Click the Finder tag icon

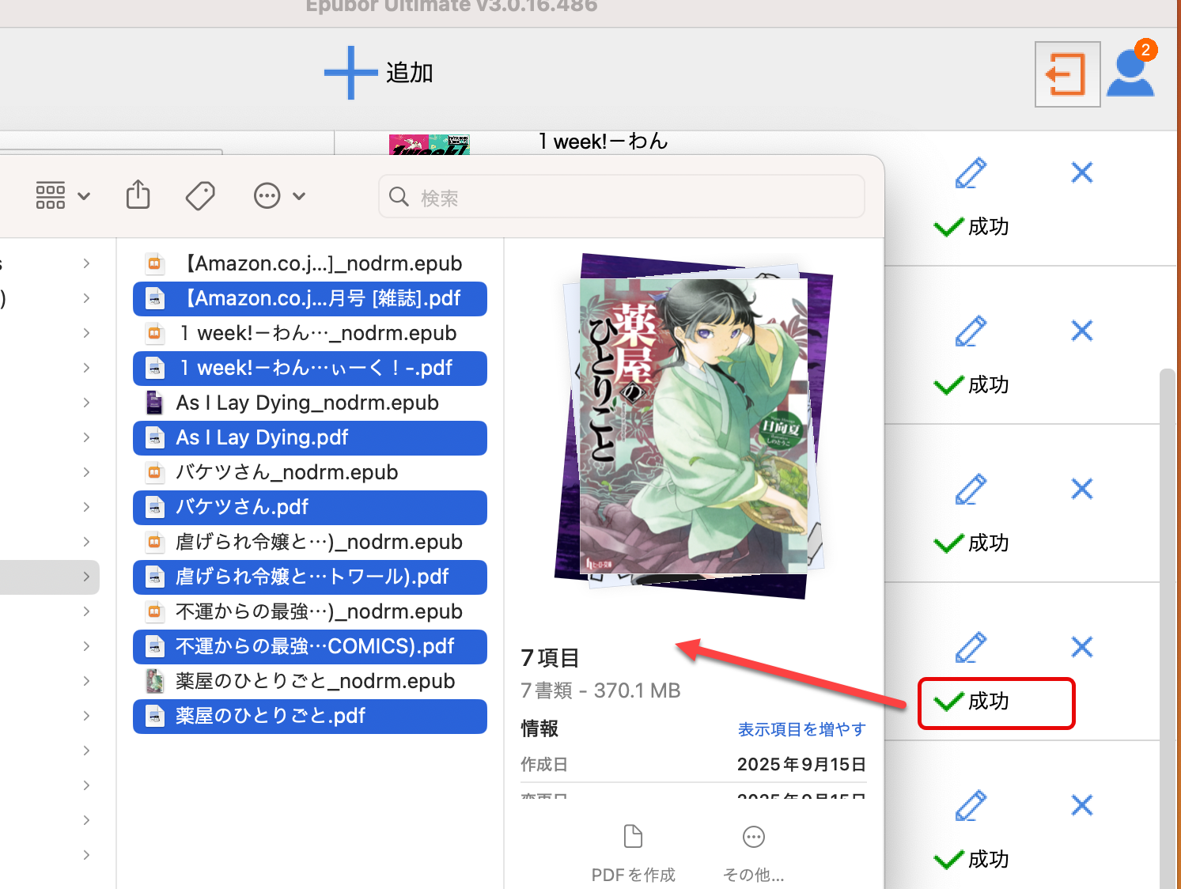click(x=200, y=195)
